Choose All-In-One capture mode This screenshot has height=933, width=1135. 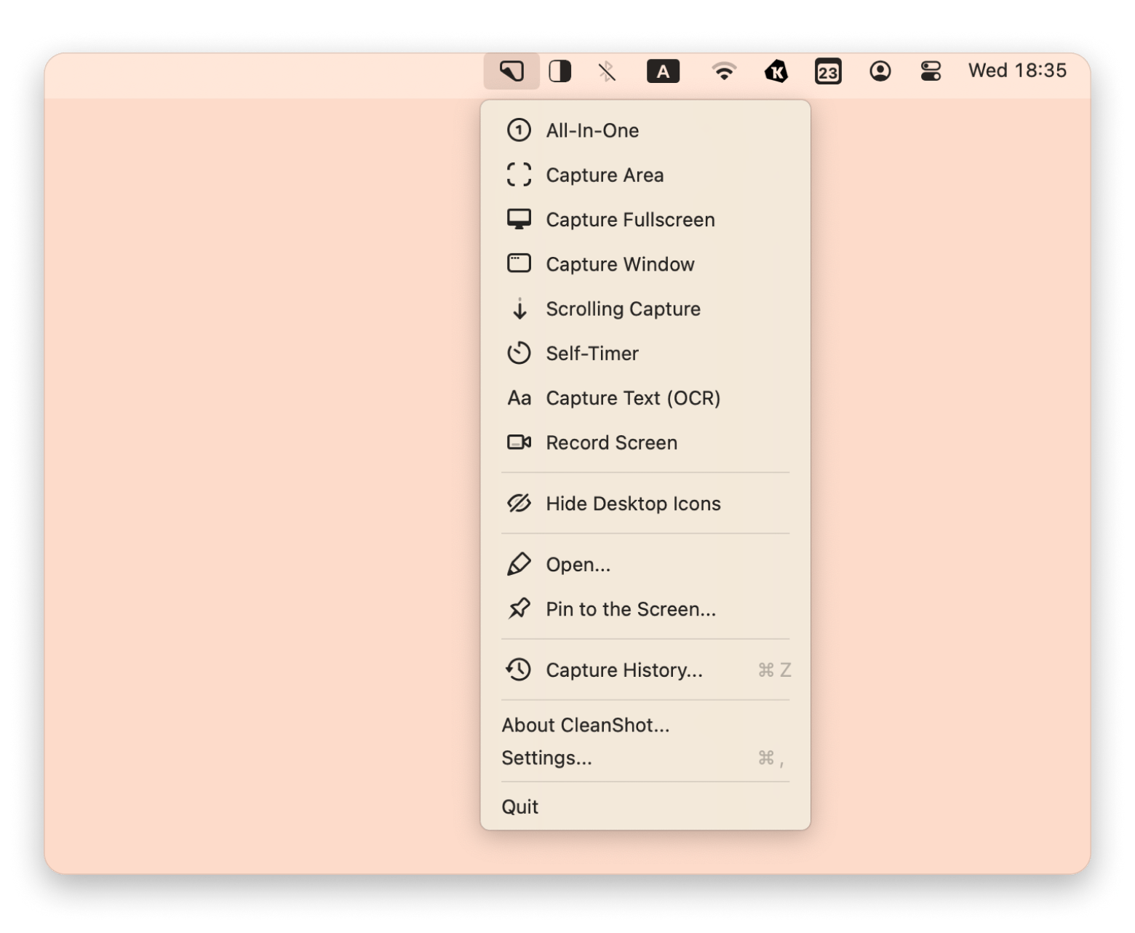(x=592, y=131)
